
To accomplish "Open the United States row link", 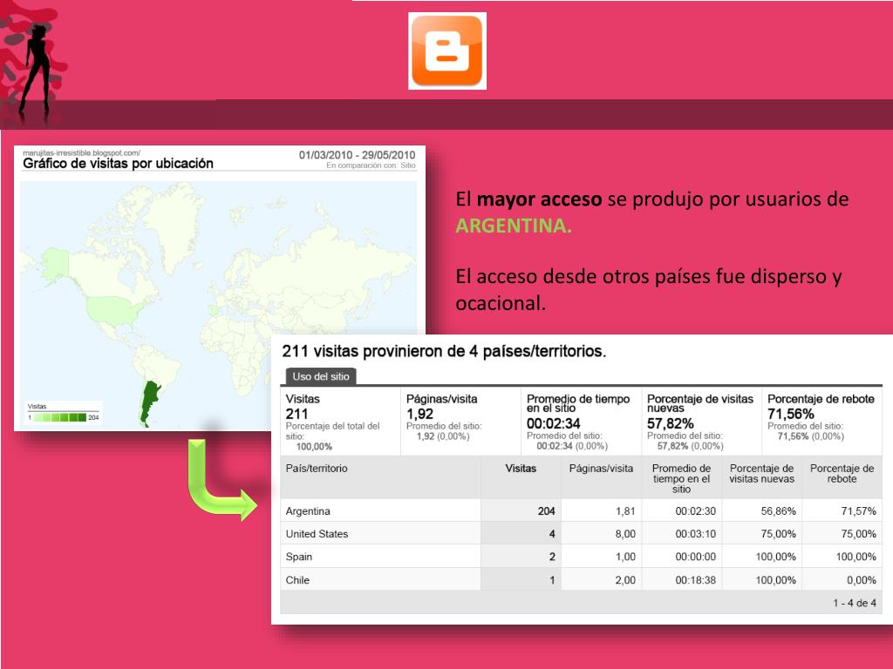I will coord(317,534).
